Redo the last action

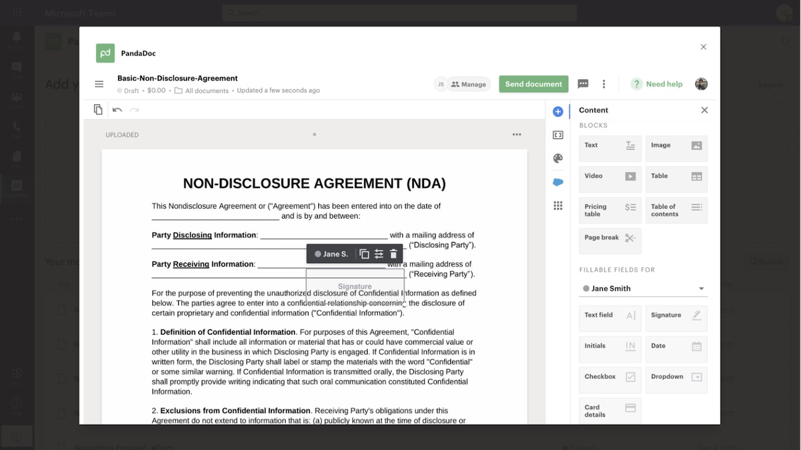pyautogui.click(x=134, y=110)
